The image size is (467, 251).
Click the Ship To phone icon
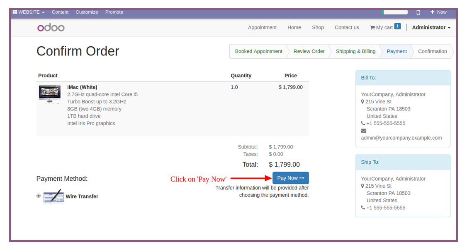[x=363, y=207]
